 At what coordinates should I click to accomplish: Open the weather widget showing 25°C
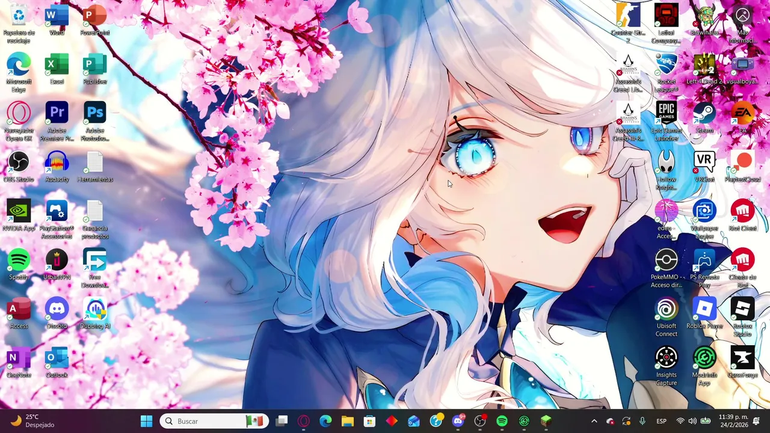[32, 421]
